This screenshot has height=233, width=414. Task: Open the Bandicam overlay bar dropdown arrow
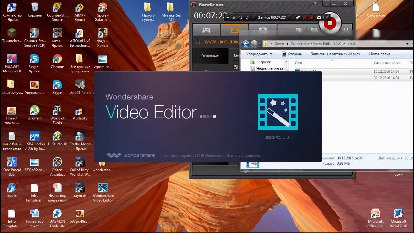tap(228, 17)
